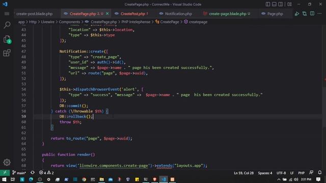Click the Components breadcrumb segment

coord(69,22)
